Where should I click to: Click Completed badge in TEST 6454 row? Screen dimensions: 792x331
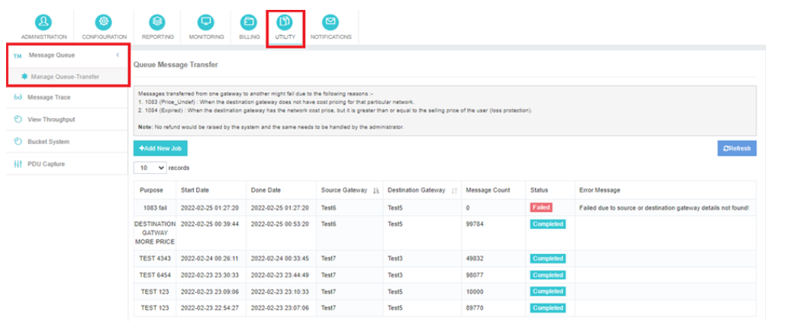[548, 275]
